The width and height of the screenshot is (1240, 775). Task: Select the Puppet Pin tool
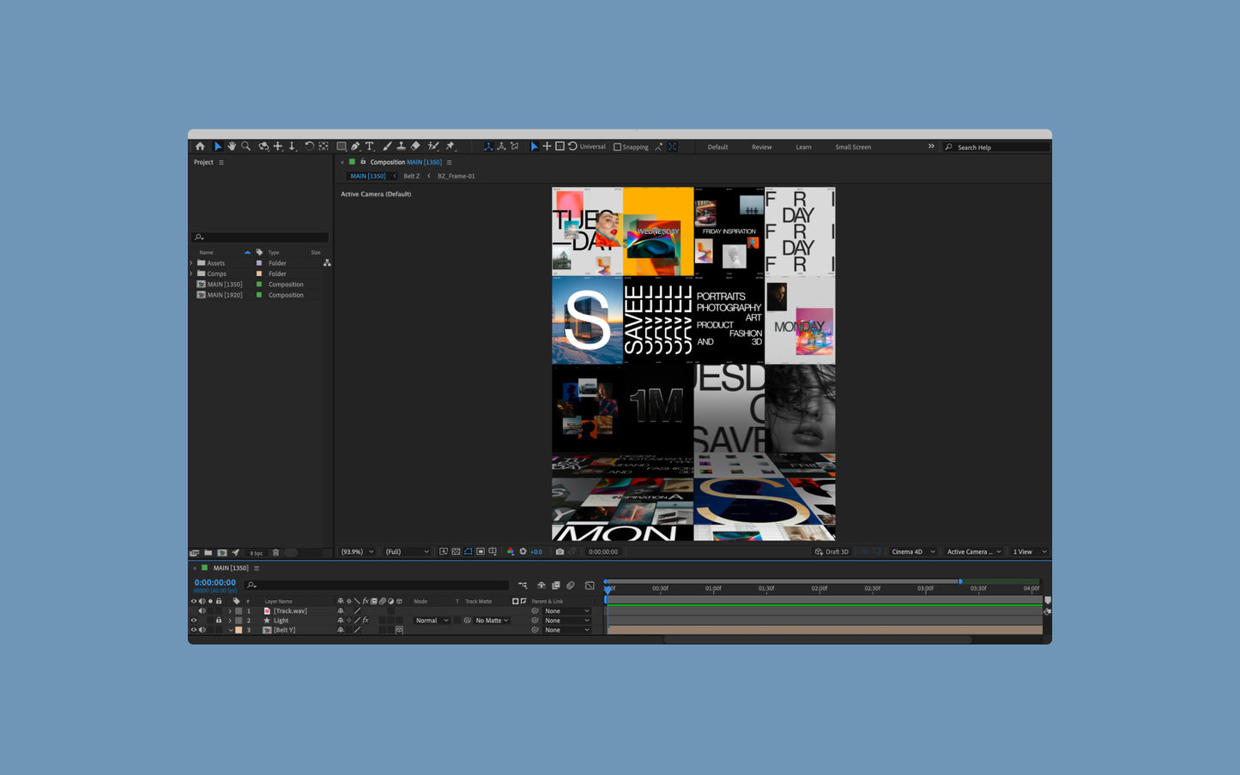(451, 147)
